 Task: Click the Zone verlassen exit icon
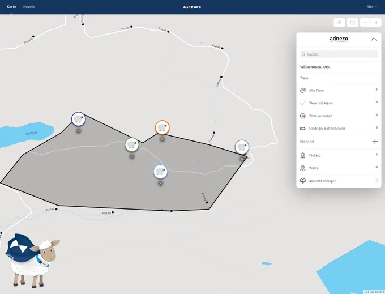(x=303, y=116)
